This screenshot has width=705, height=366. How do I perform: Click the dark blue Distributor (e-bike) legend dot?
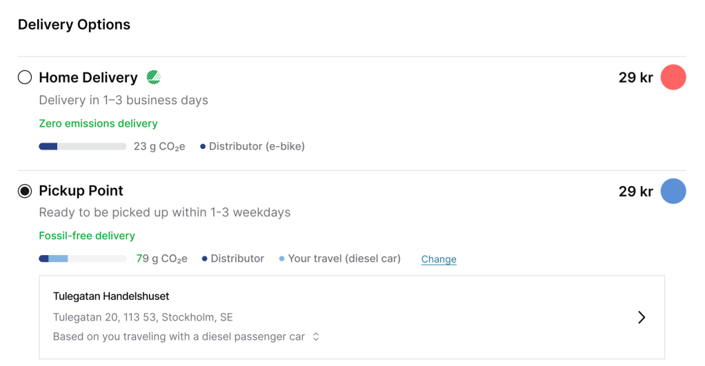[x=203, y=147]
